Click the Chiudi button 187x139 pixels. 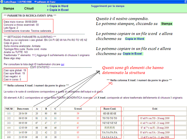[x=29, y=8]
